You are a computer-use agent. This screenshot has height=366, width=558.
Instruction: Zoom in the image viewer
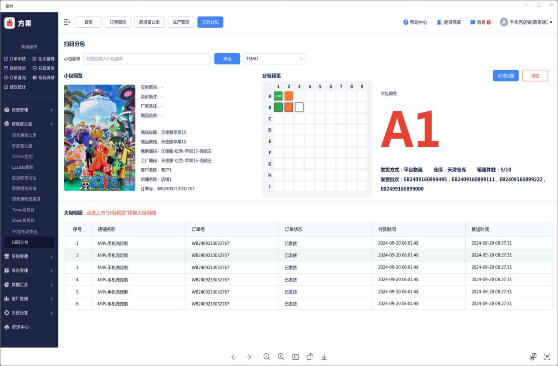281,357
